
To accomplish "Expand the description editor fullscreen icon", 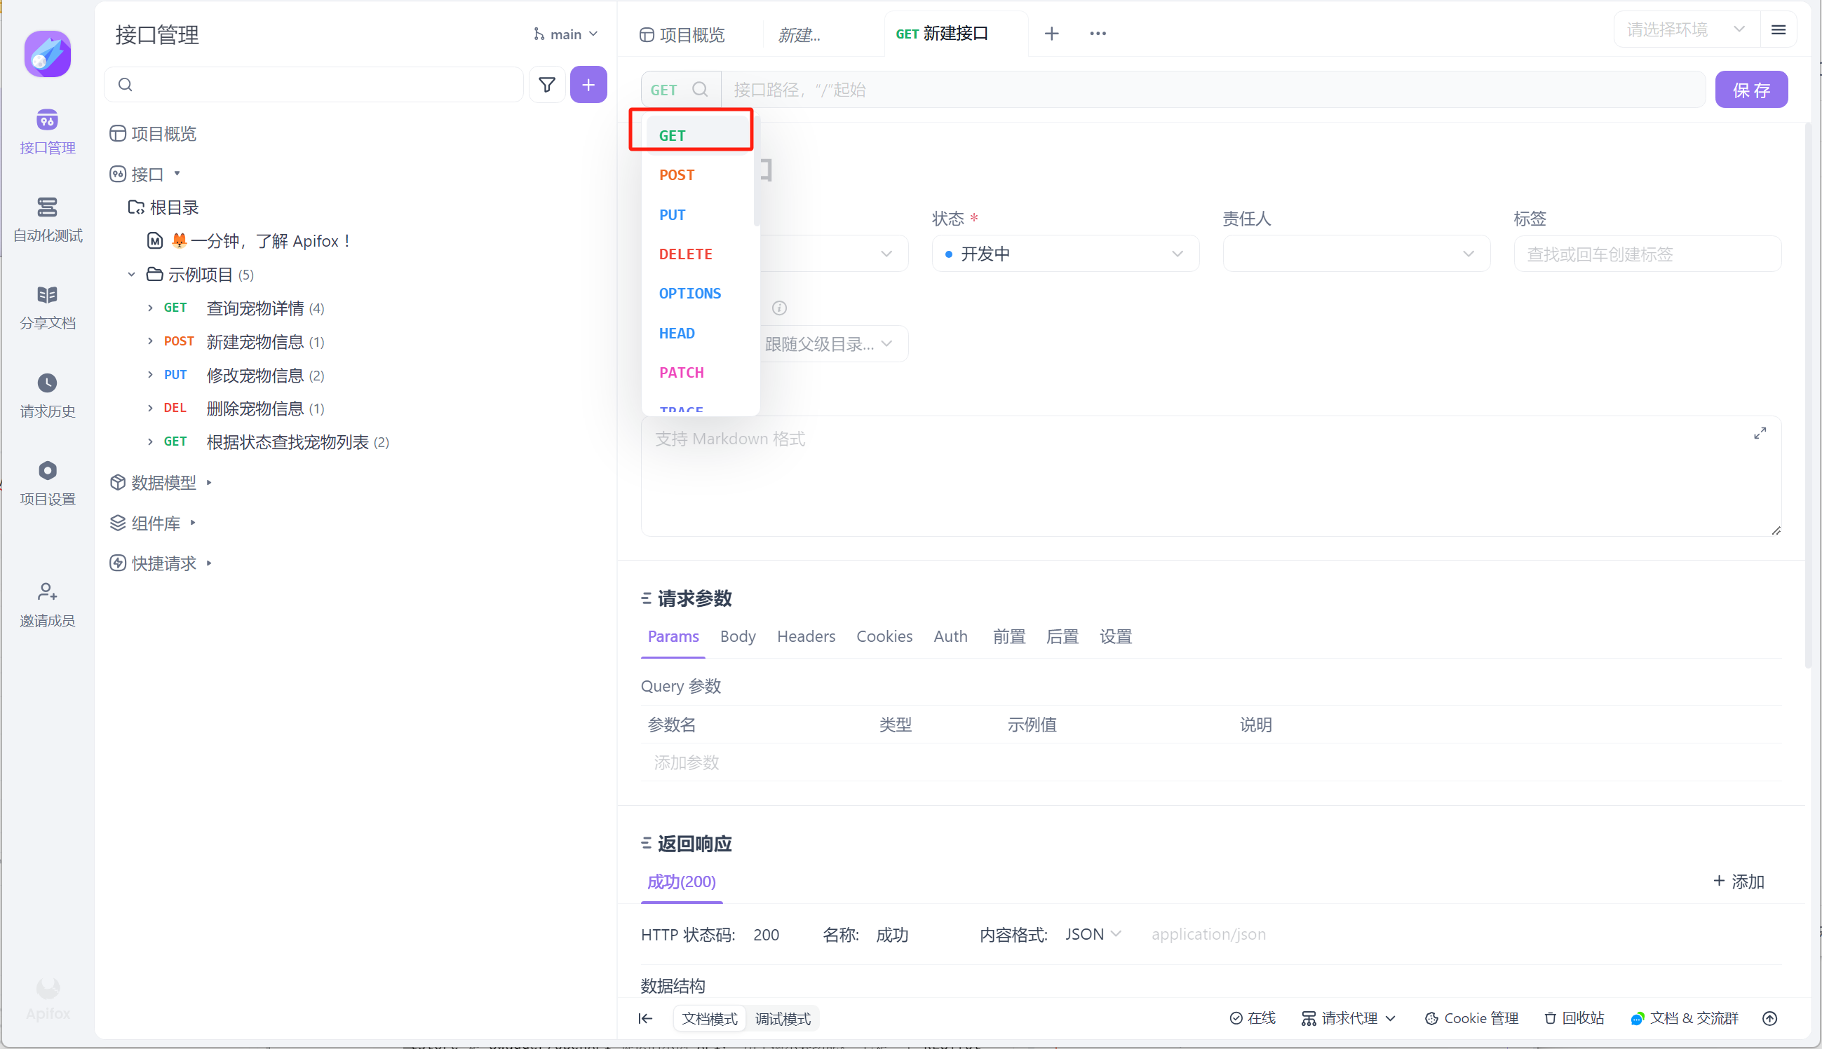I will coord(1760,433).
